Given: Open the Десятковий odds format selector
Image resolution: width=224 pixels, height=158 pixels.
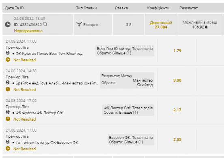Looking at the screenshot, I should 161,23.
